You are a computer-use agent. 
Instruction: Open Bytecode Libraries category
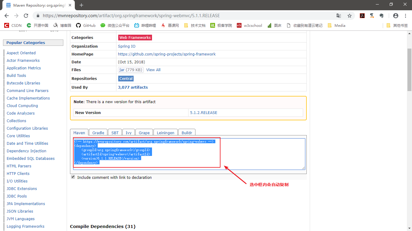24,83
